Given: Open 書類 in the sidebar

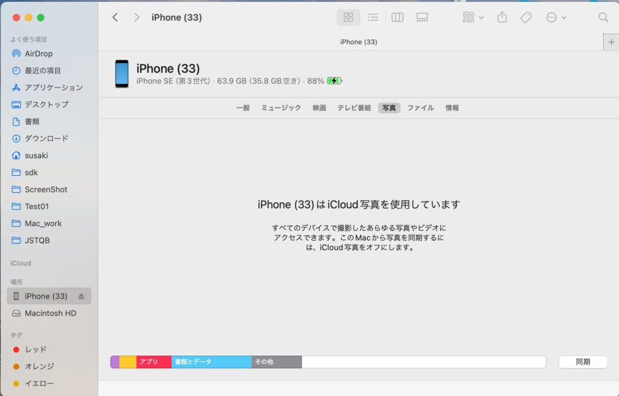Looking at the screenshot, I should pos(49,121).
